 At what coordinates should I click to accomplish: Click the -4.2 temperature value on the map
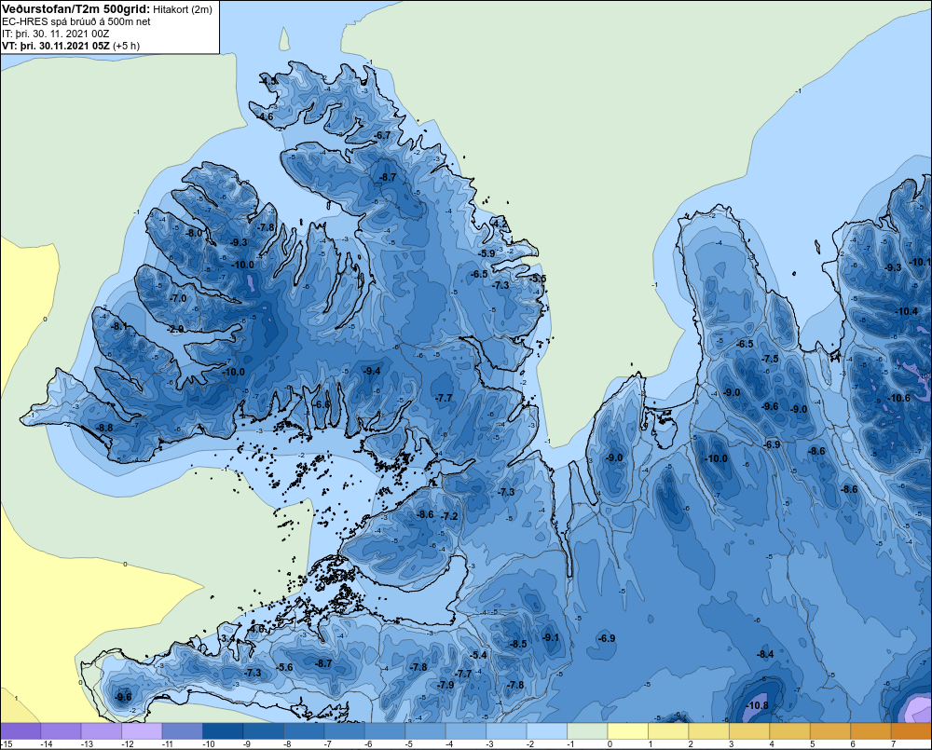click(501, 224)
